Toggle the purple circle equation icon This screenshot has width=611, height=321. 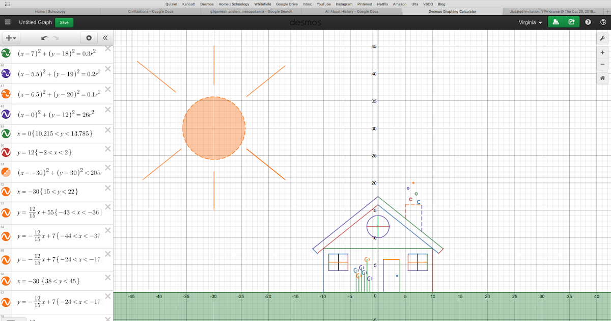5,114
